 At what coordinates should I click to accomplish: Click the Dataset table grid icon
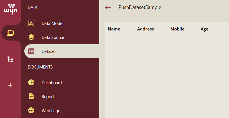click(x=31, y=51)
